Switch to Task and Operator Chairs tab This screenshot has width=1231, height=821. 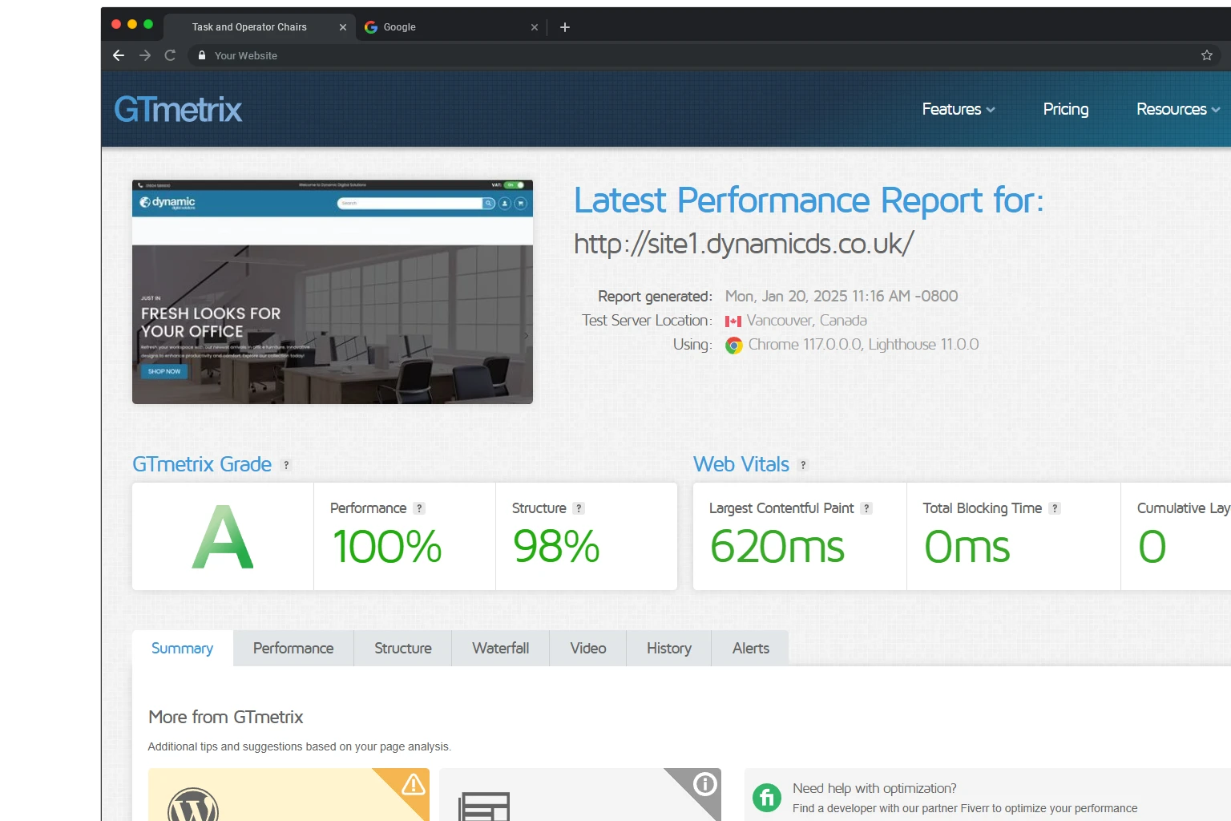tap(260, 27)
